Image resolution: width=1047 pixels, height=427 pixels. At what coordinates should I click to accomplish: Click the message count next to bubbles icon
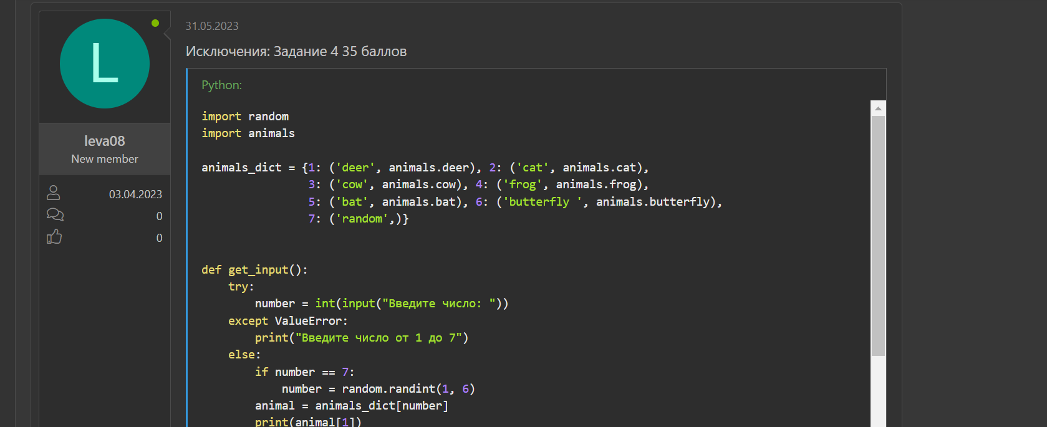[x=159, y=216]
